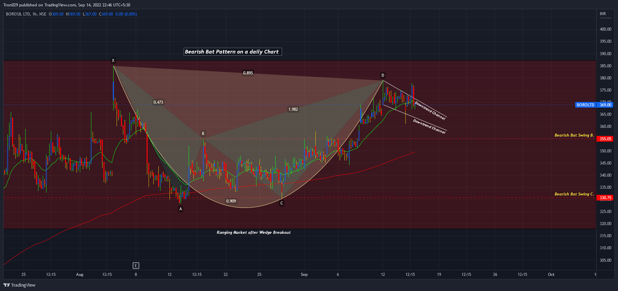Click the 22 date on time axis
This screenshot has height=291, width=618.
coord(225,275)
